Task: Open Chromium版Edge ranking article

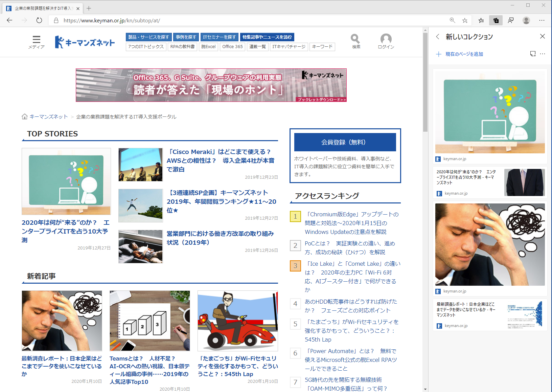Action: point(352,223)
